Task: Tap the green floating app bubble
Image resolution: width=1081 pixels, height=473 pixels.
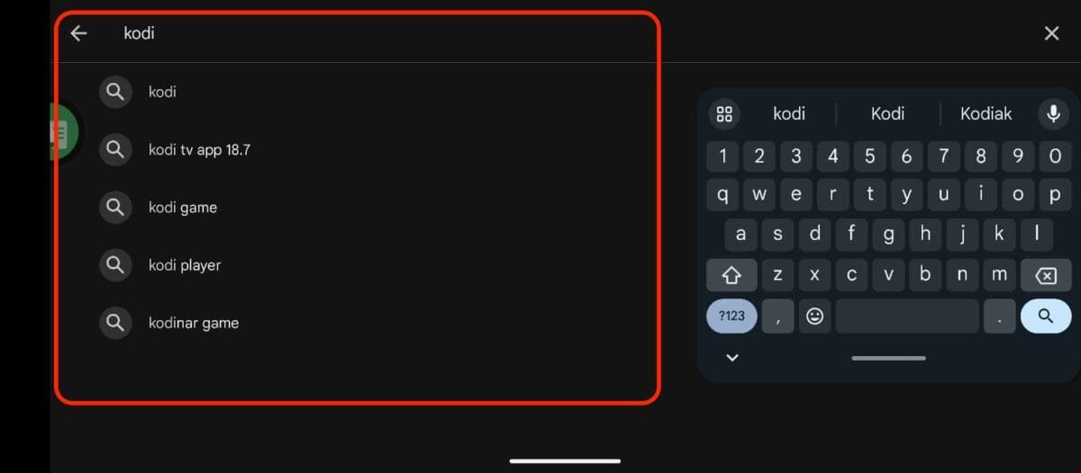Action: (x=64, y=133)
